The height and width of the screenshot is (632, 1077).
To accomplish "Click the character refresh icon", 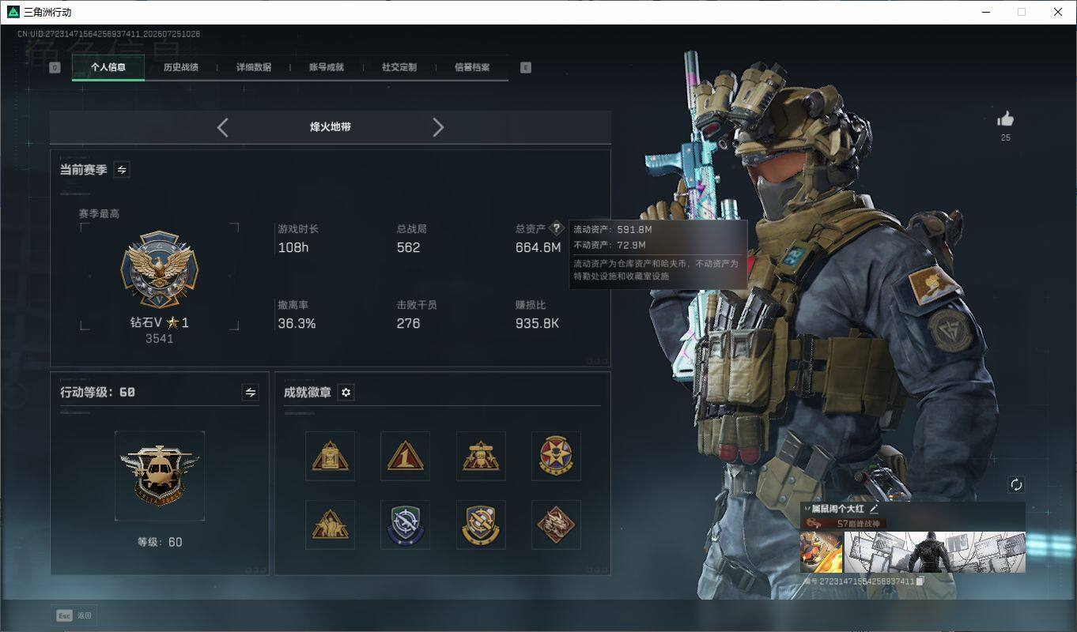I will coord(1017,484).
